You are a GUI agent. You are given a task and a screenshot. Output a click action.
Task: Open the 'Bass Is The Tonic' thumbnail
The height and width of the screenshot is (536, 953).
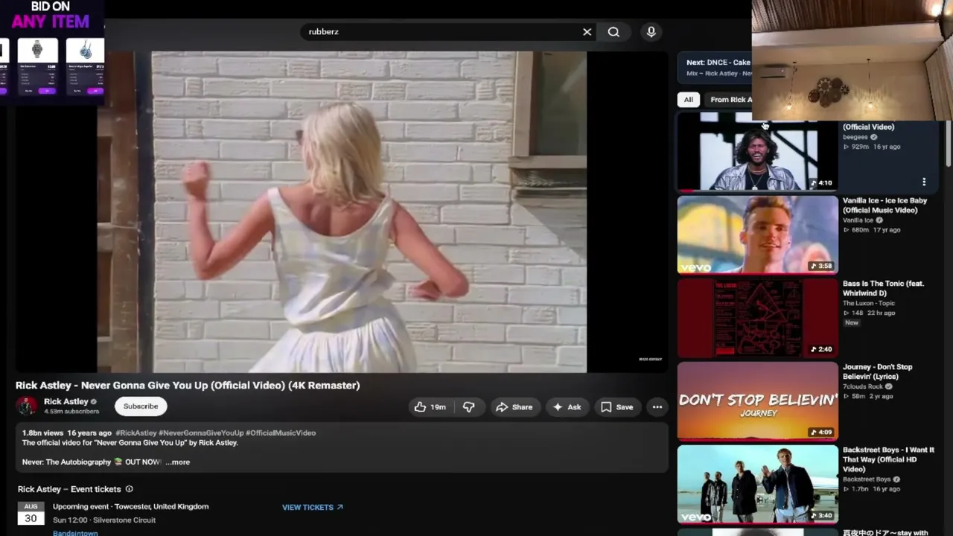pos(758,318)
